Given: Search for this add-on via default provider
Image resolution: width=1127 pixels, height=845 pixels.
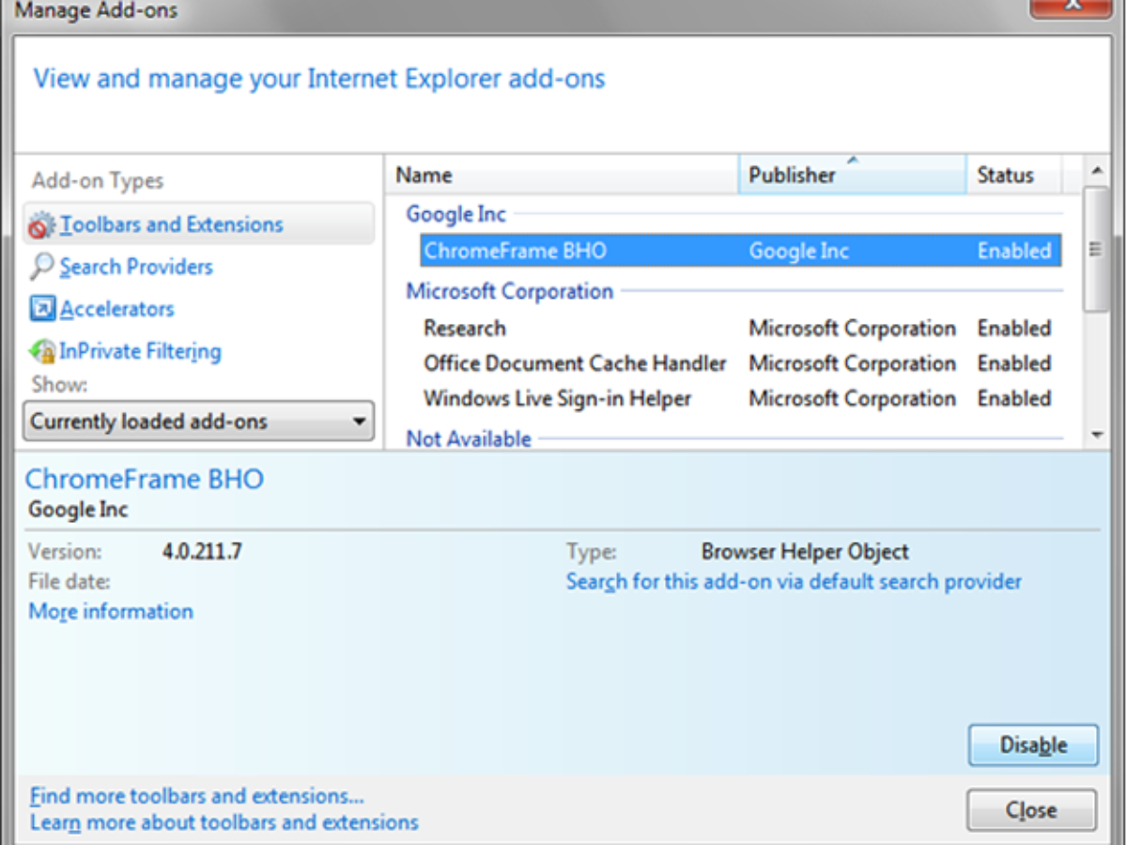Looking at the screenshot, I should point(794,581).
